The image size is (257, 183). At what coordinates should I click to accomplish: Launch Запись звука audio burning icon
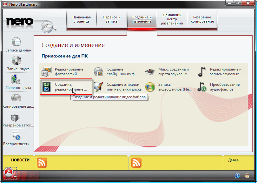point(16,61)
